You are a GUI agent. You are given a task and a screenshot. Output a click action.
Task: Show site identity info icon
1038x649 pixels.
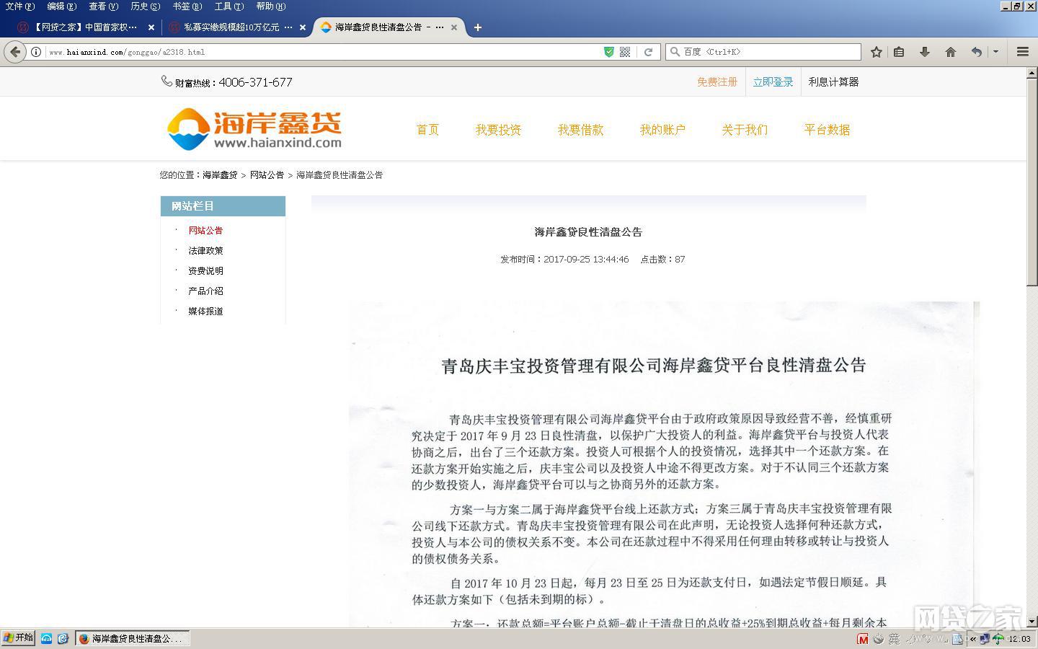(36, 52)
